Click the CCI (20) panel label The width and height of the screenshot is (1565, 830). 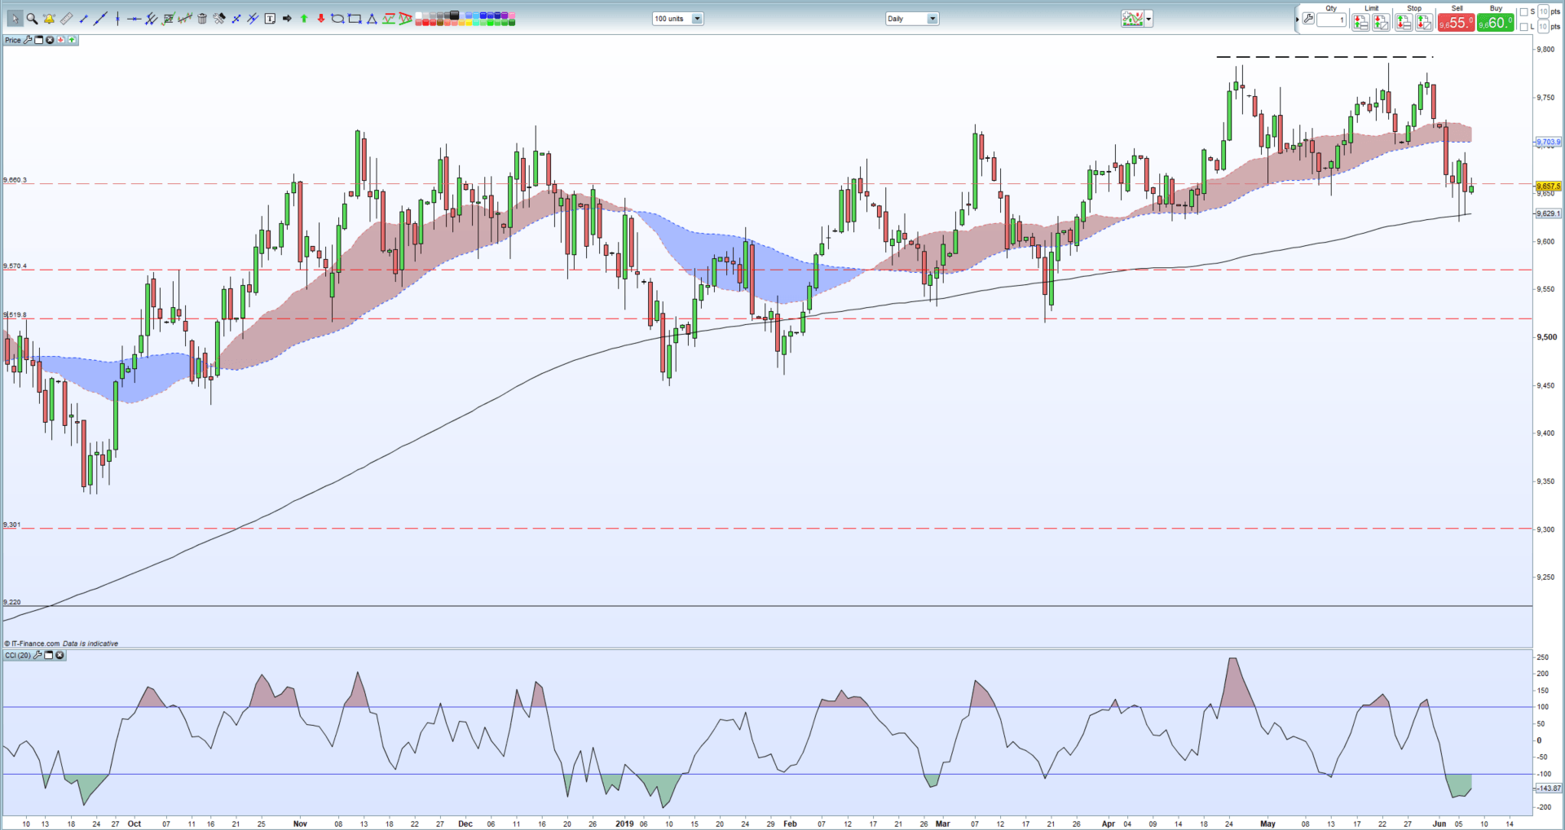[18, 655]
